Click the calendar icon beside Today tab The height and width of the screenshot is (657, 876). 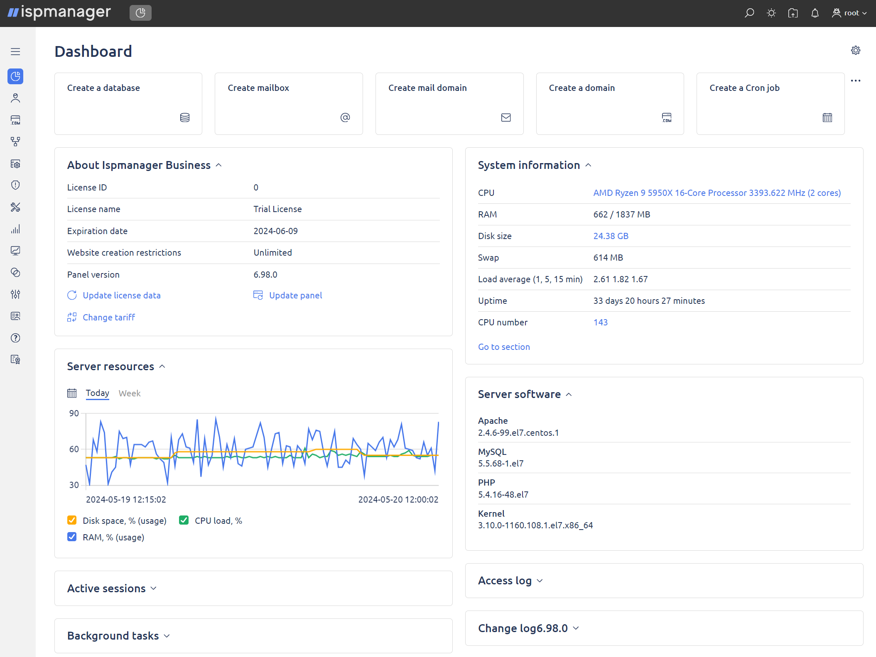(72, 393)
